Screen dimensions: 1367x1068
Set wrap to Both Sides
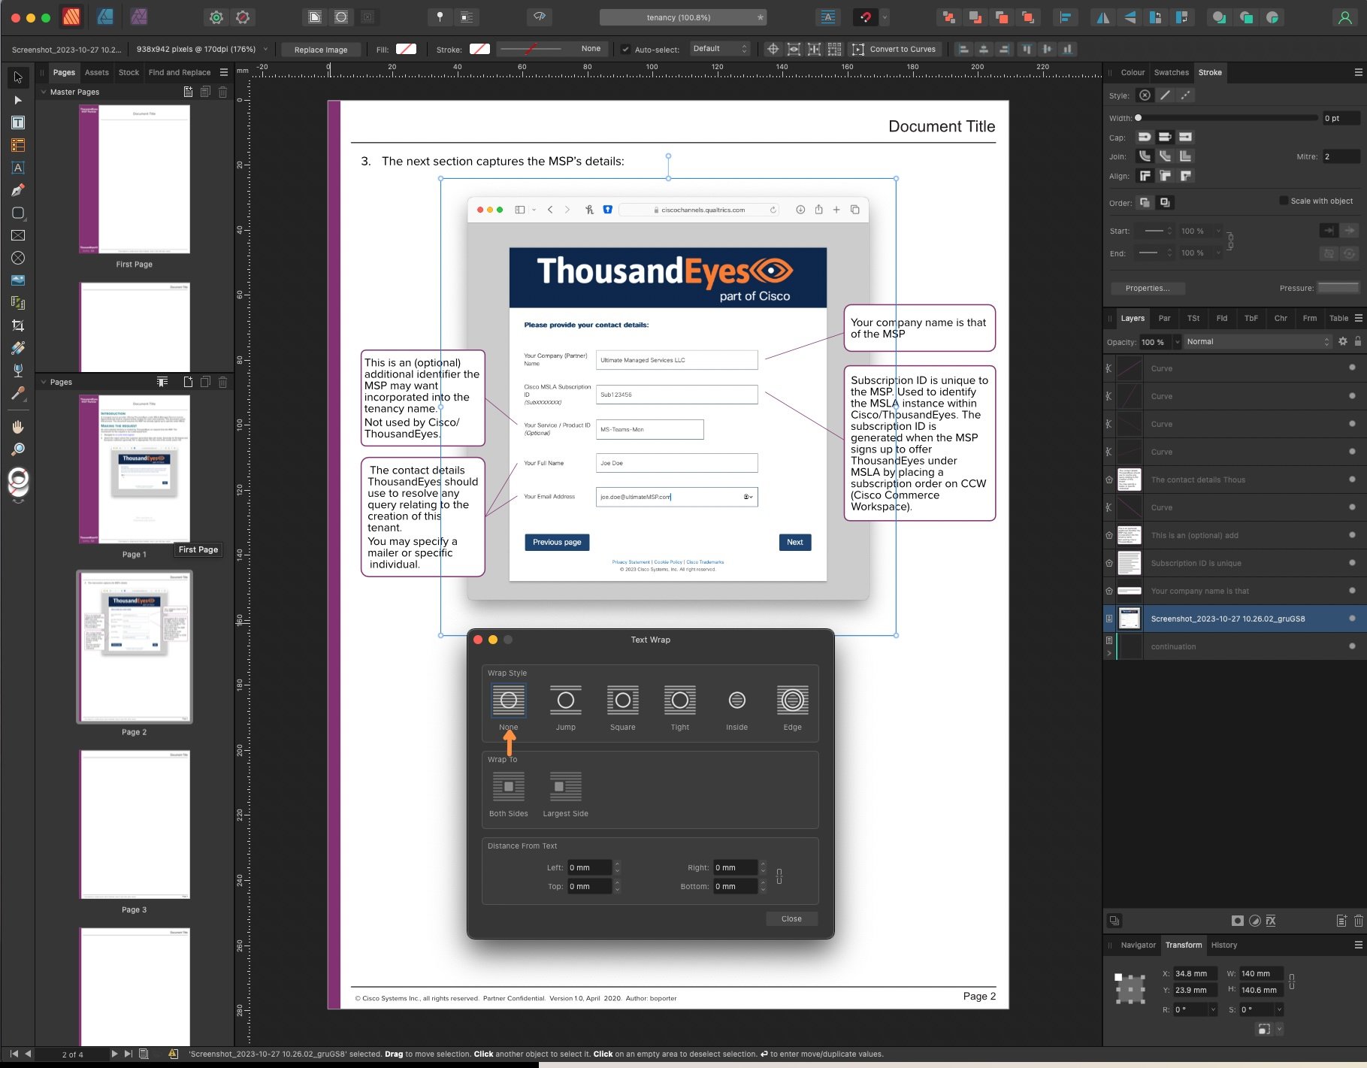509,794
